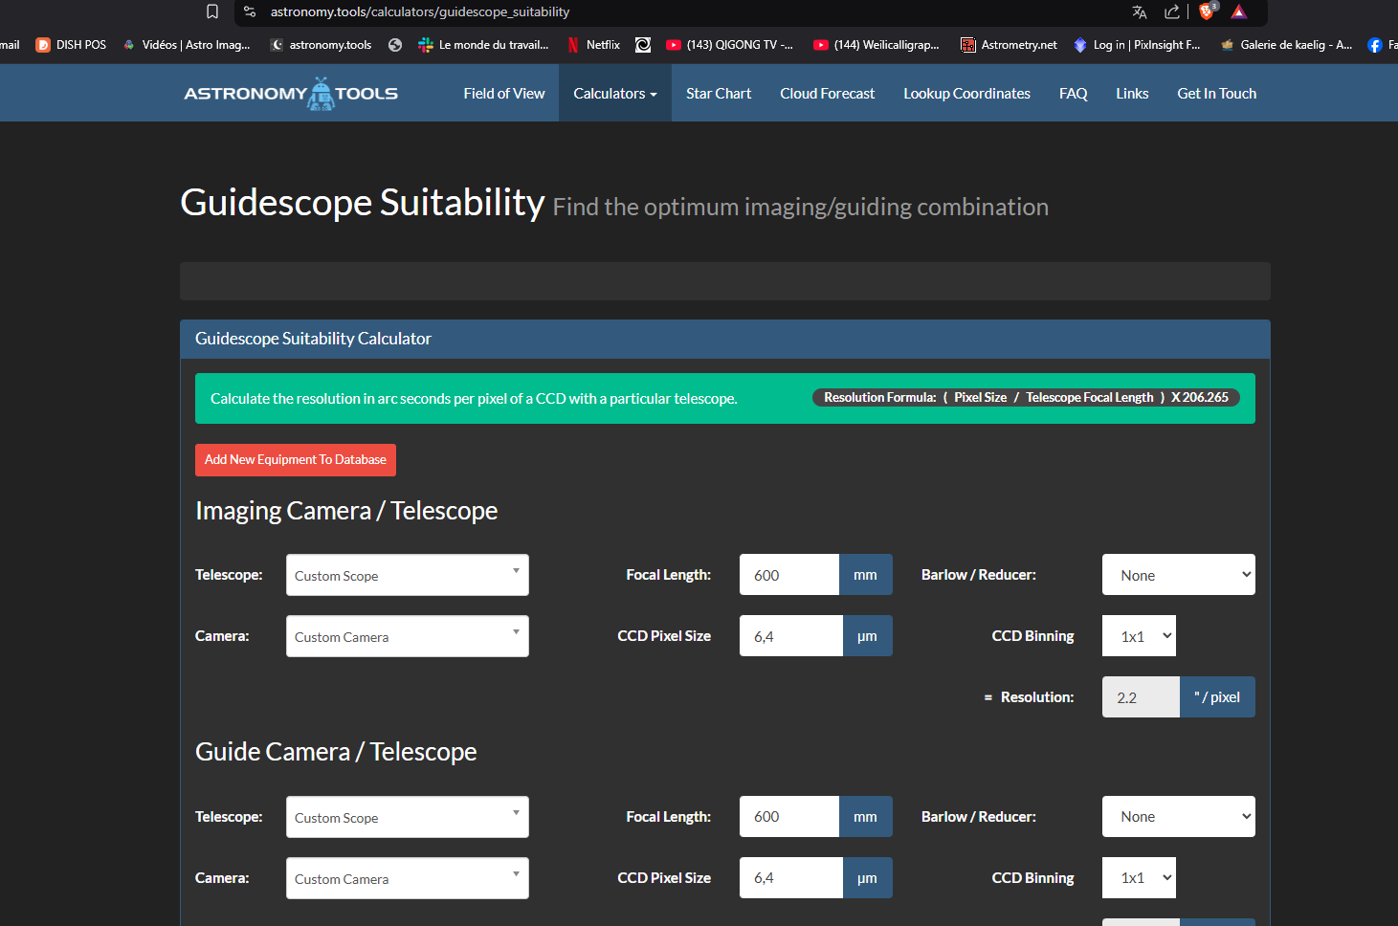
Task: Click the unlabeled bookmark icon after Netflix
Action: [x=643, y=45]
